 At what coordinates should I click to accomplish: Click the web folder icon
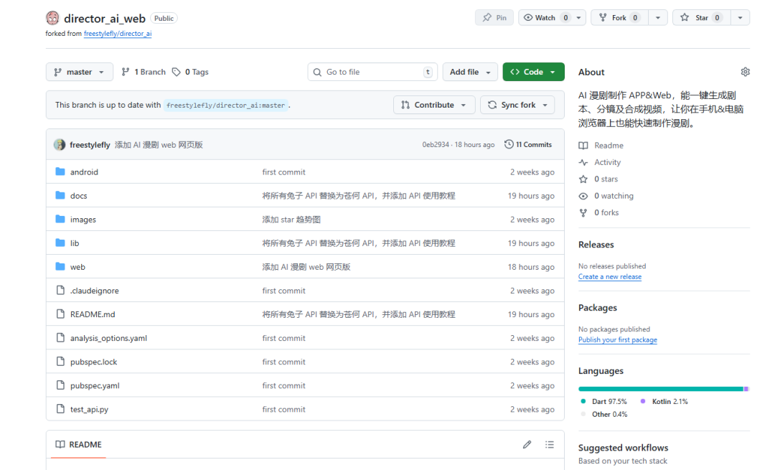(60, 266)
